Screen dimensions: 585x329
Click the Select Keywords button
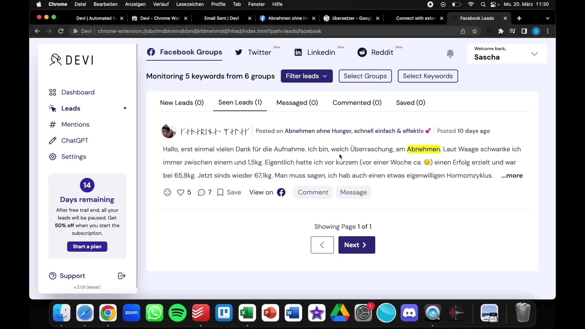pos(427,76)
